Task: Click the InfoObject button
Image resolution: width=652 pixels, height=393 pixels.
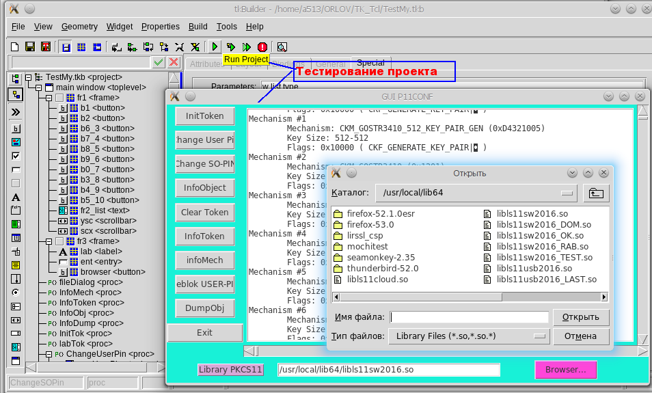Action: 204,188
